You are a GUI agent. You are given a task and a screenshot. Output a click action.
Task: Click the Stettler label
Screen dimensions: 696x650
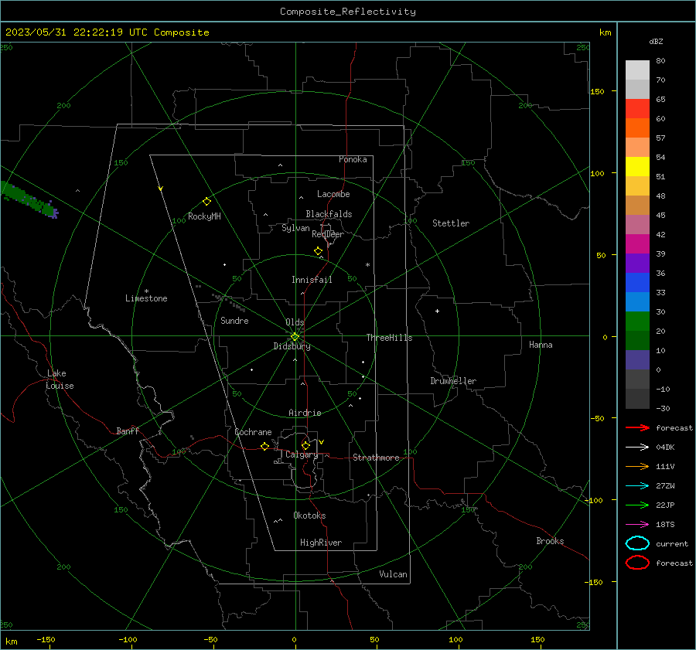click(x=451, y=223)
